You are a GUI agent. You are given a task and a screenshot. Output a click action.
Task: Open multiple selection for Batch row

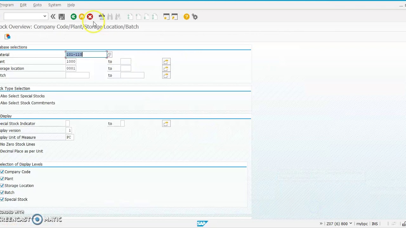click(166, 75)
